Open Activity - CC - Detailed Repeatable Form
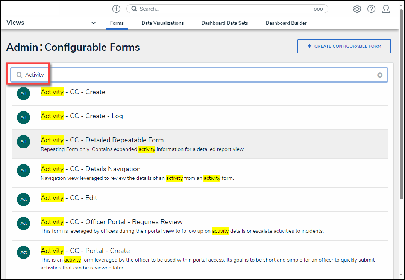 [x=102, y=140]
